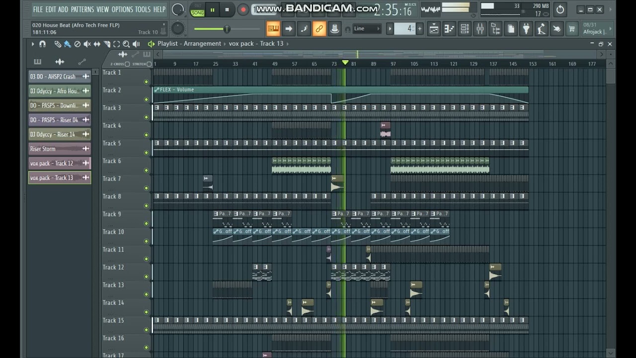Toggle the orange link-icon button
Screen dimensions: 636x358
319,29
